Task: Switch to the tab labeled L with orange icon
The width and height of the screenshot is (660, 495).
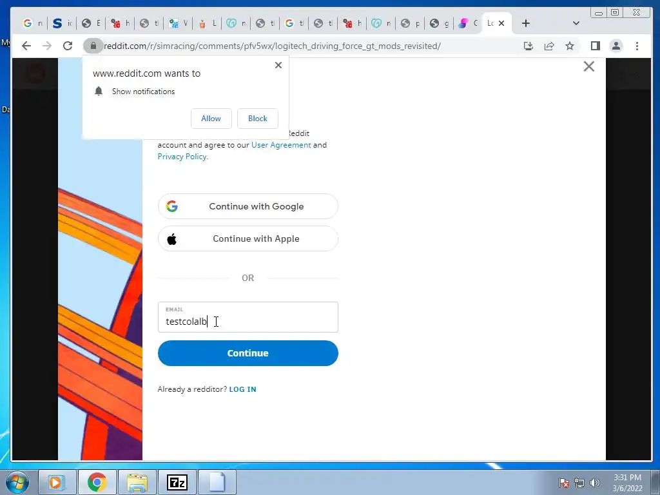Action: [207, 23]
